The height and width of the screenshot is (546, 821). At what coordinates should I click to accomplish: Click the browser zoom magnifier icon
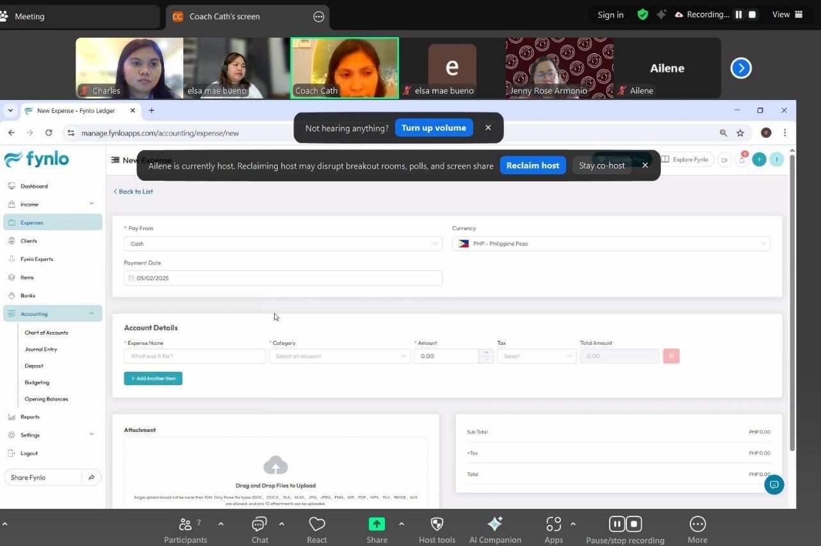[x=723, y=133]
